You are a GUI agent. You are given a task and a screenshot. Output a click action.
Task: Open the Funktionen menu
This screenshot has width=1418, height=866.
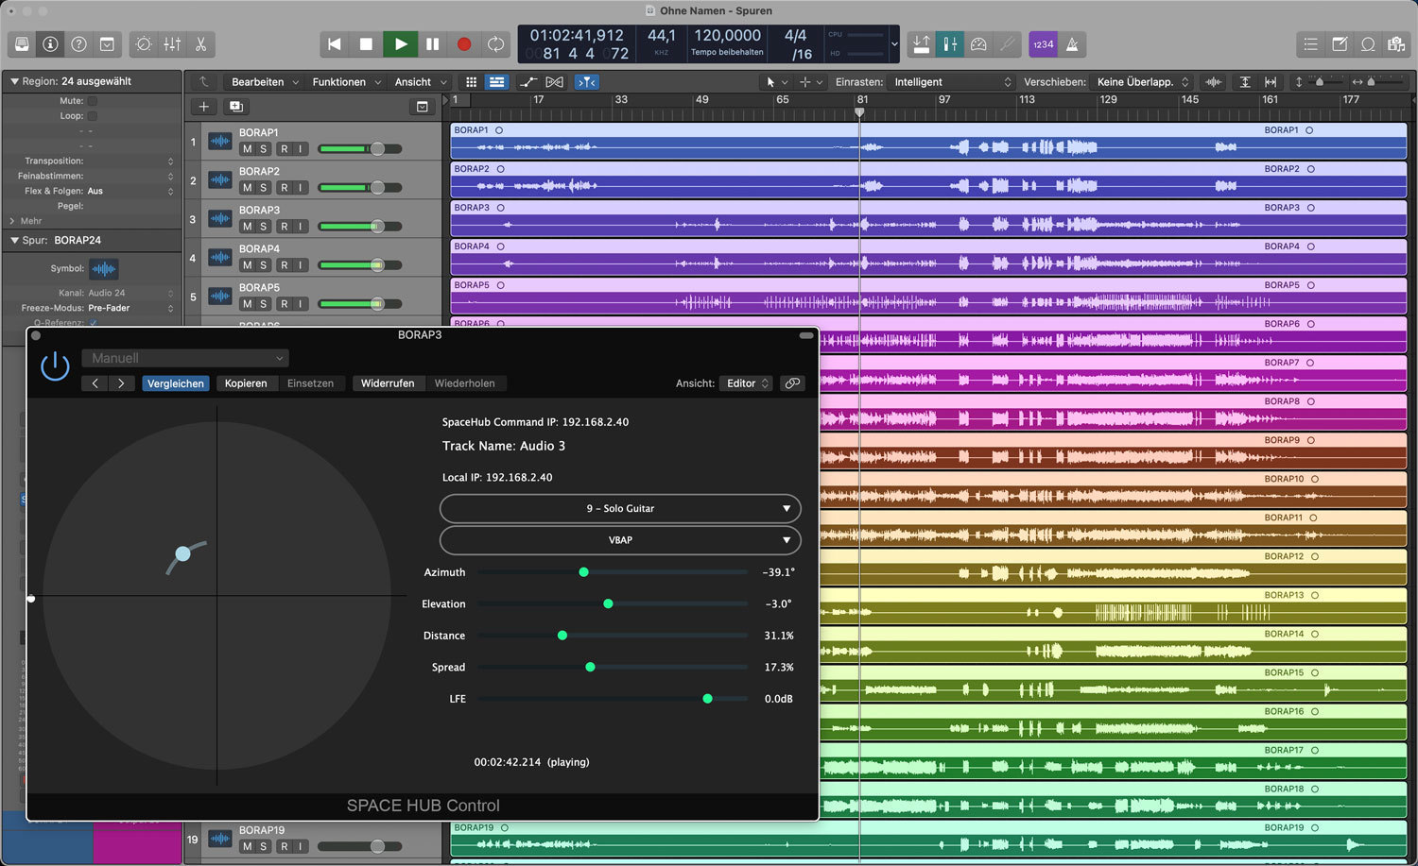[346, 82]
